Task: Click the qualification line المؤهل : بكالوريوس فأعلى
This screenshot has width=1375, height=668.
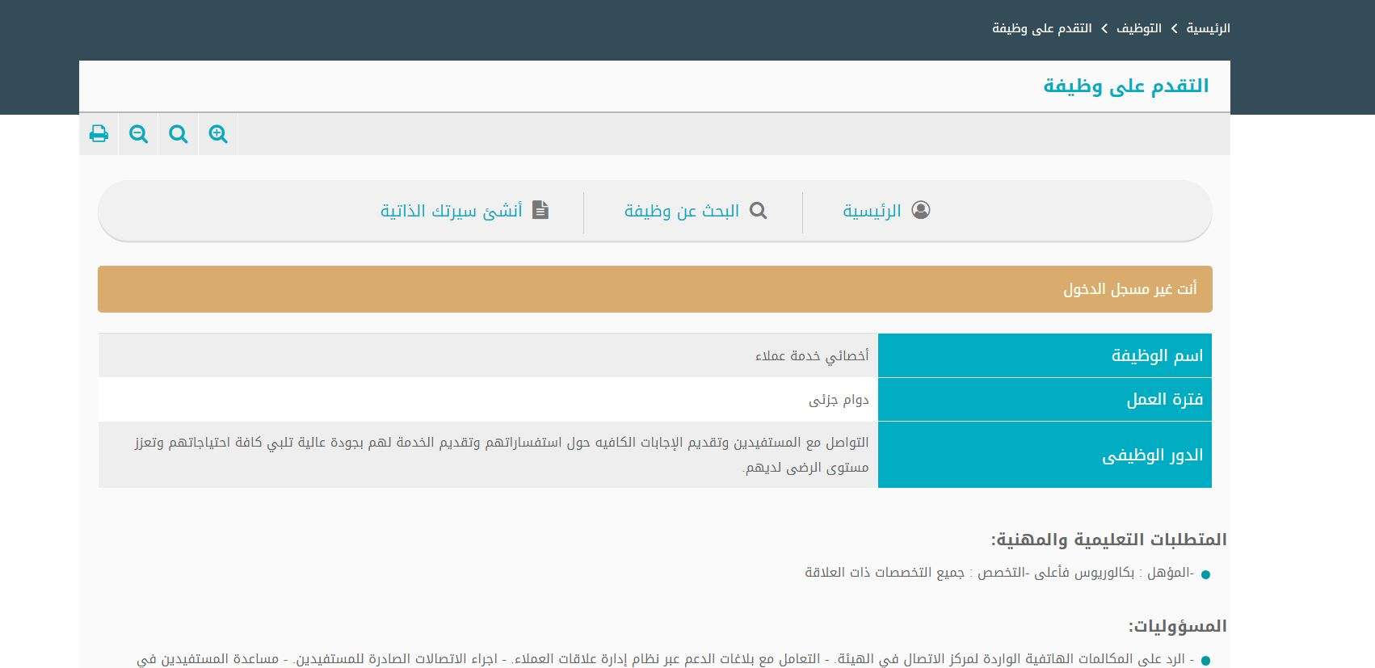Action: point(999,573)
